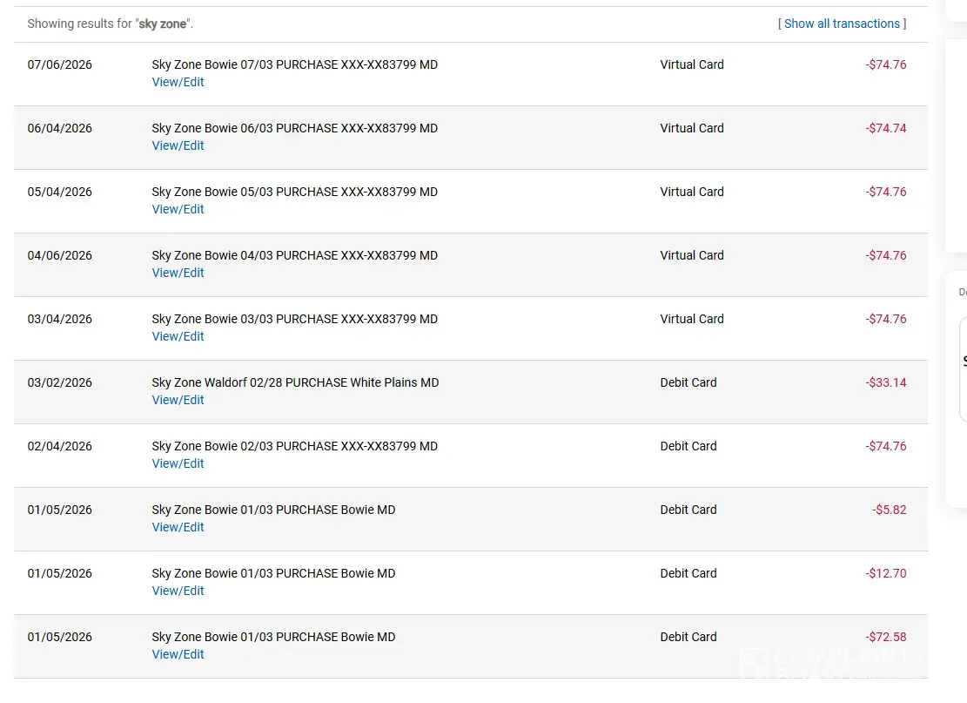Open View/Edit for the 07/06/2026 transaction
This screenshot has height=703, width=967.
tap(178, 82)
